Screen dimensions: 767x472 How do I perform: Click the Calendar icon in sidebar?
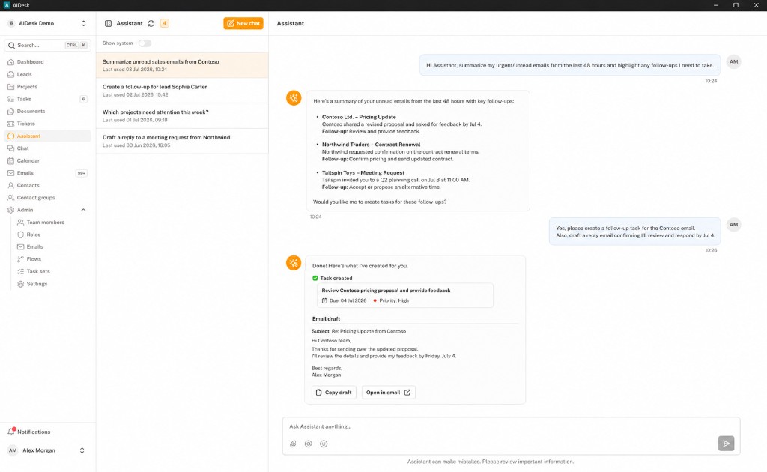click(x=10, y=160)
